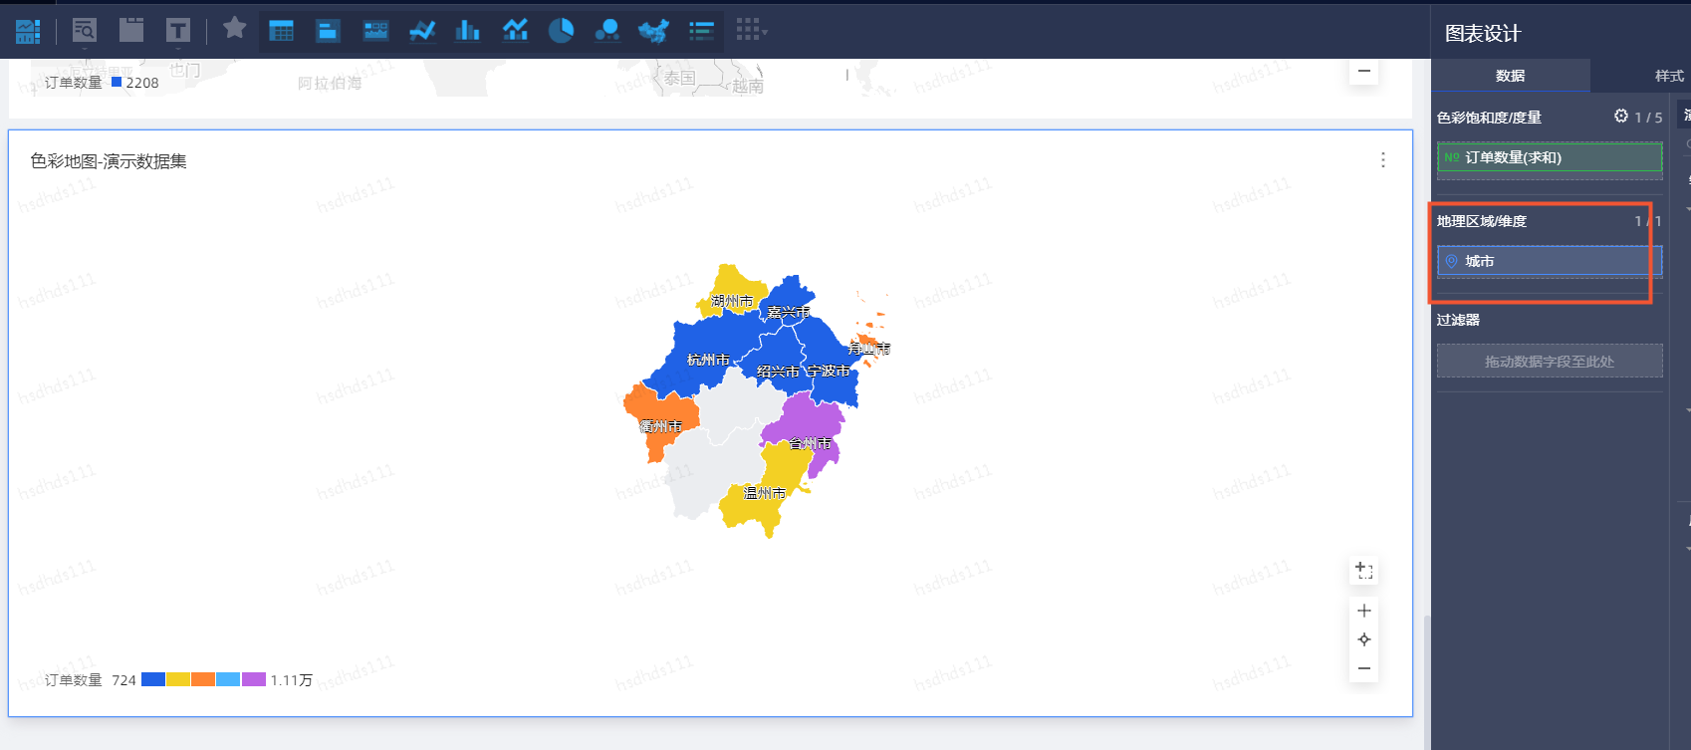The height and width of the screenshot is (750, 1691).
Task: Select the line chart icon
Action: point(422,31)
